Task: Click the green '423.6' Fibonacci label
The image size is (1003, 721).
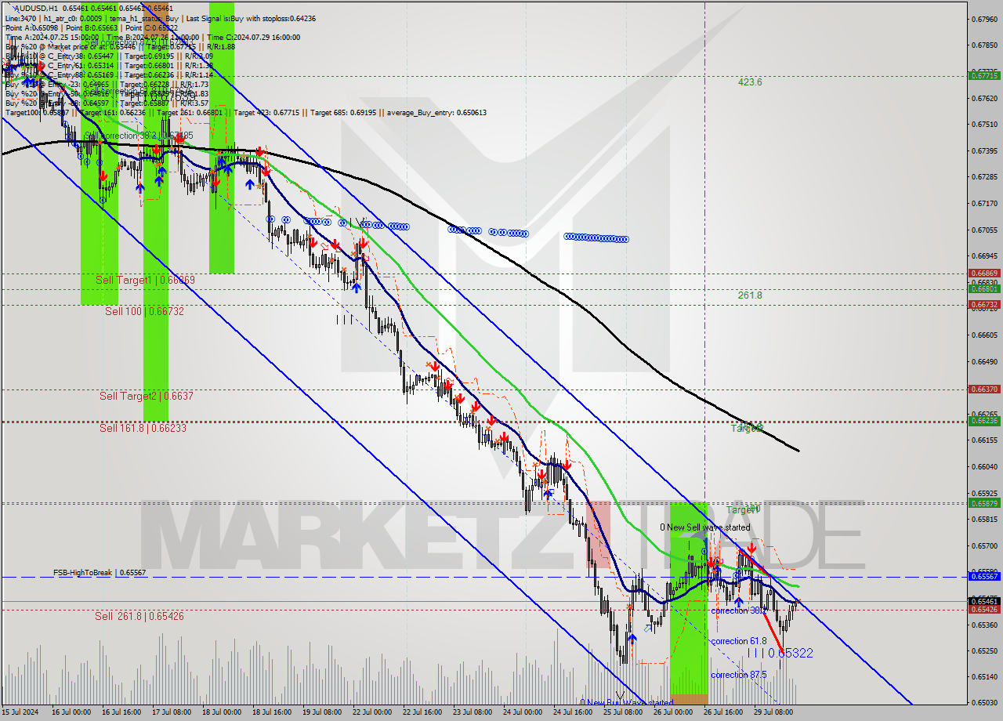Action: click(x=750, y=82)
